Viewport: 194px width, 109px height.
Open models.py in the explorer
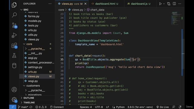point(35,21)
